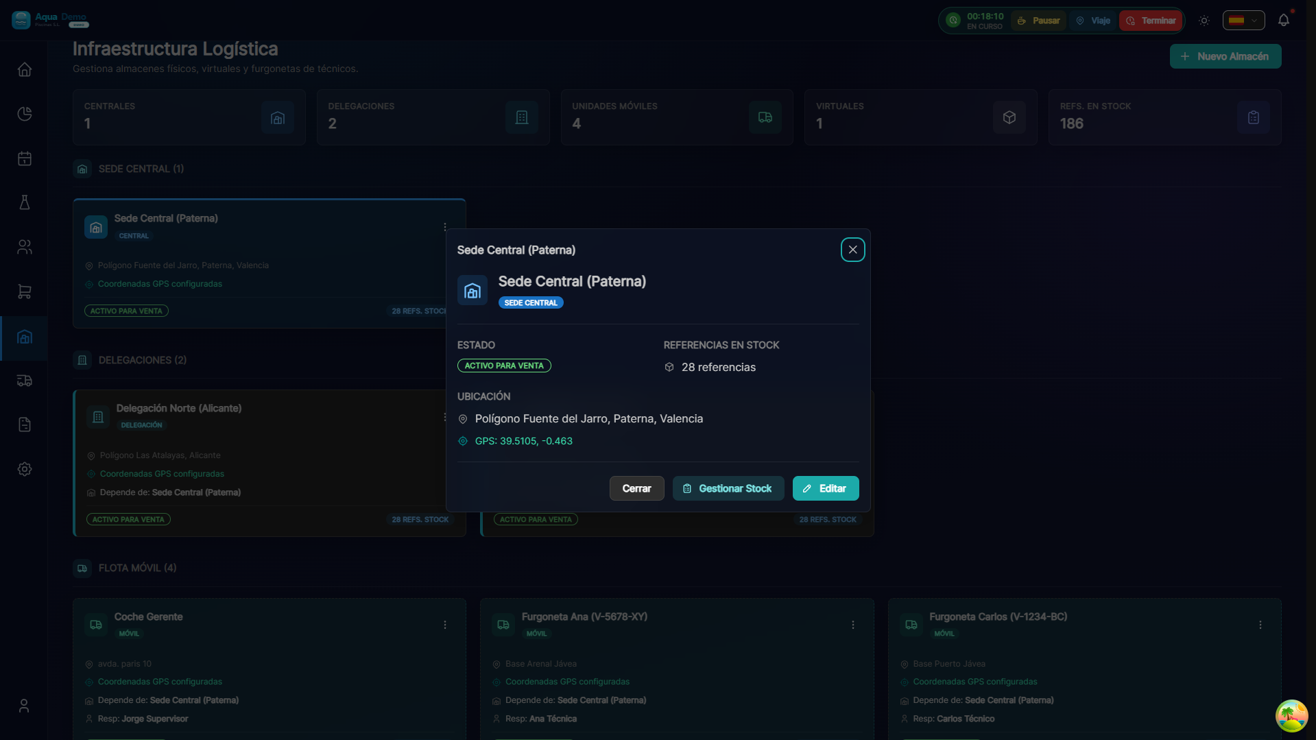Click the Furgoneta Carlos truck icon
Image resolution: width=1316 pixels, height=740 pixels.
tap(911, 625)
